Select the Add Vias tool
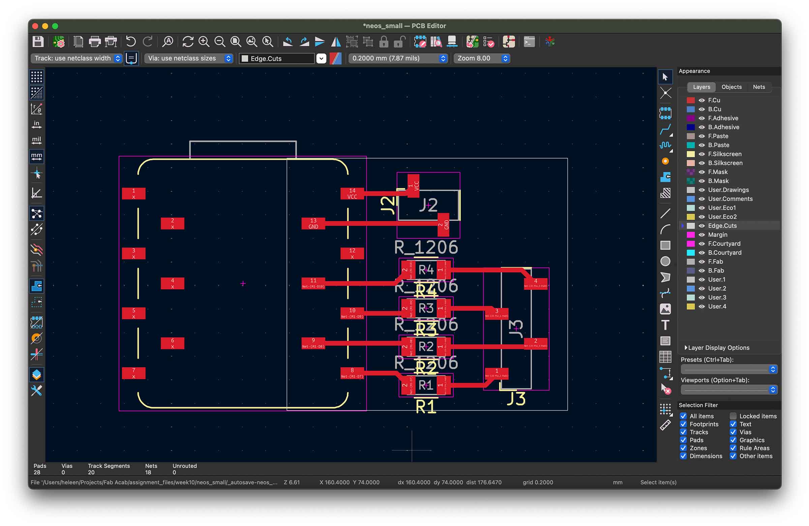Screen dimensions: 809x526 click(665, 161)
